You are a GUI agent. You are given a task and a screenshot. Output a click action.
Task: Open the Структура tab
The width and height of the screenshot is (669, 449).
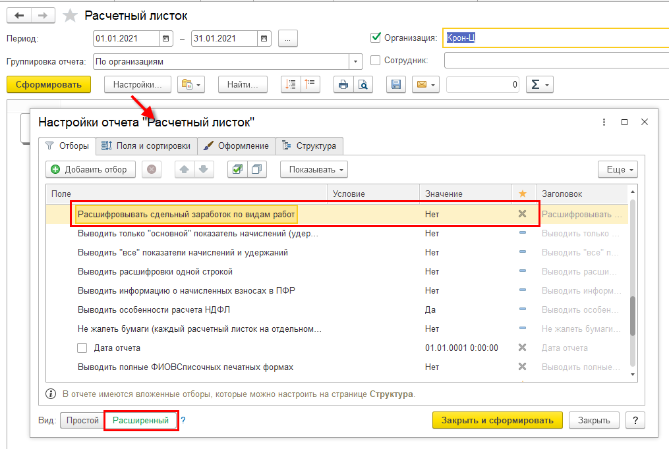pos(309,145)
